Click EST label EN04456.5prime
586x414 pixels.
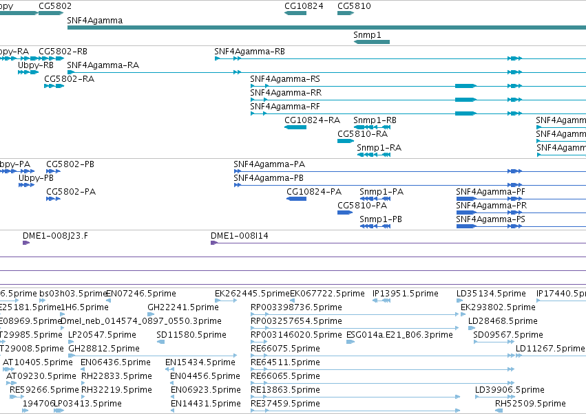[x=205, y=376]
